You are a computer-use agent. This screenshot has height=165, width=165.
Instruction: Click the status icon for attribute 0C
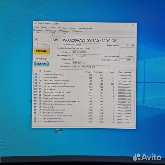(35, 98)
